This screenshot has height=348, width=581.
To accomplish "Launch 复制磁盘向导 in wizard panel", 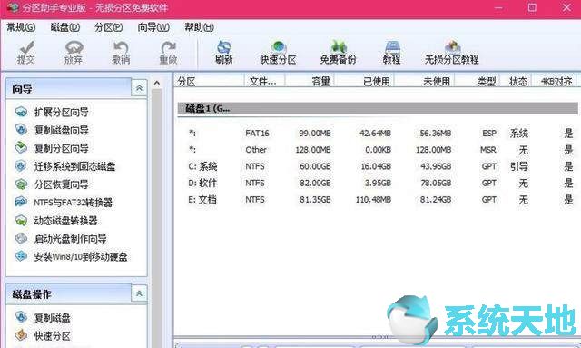I will [52, 130].
